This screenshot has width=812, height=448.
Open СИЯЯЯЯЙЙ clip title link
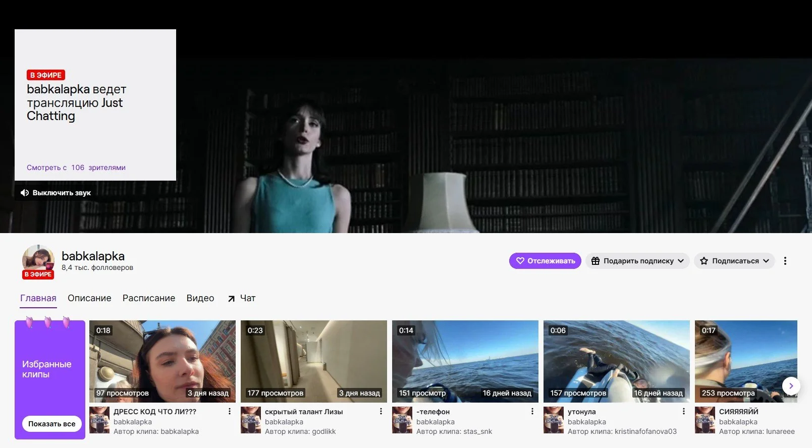(739, 412)
